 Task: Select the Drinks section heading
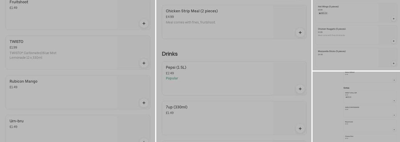tap(170, 54)
